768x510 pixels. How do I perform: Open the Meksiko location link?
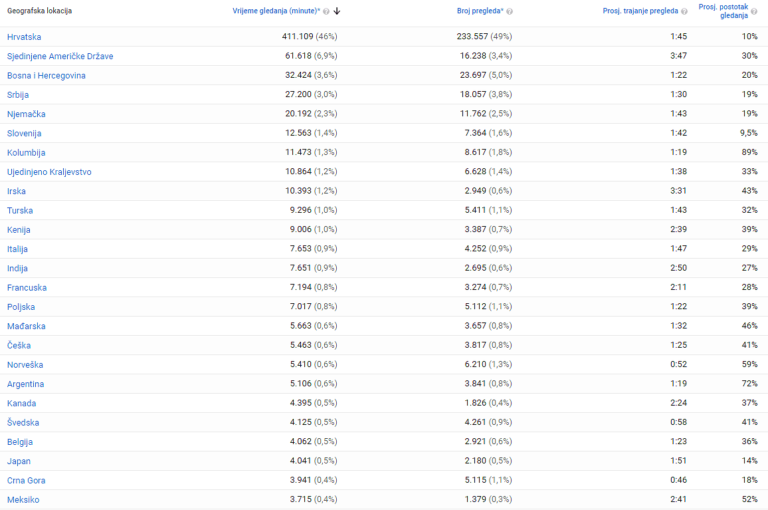pos(23,500)
